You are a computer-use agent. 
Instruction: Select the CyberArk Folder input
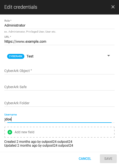click(59, 103)
